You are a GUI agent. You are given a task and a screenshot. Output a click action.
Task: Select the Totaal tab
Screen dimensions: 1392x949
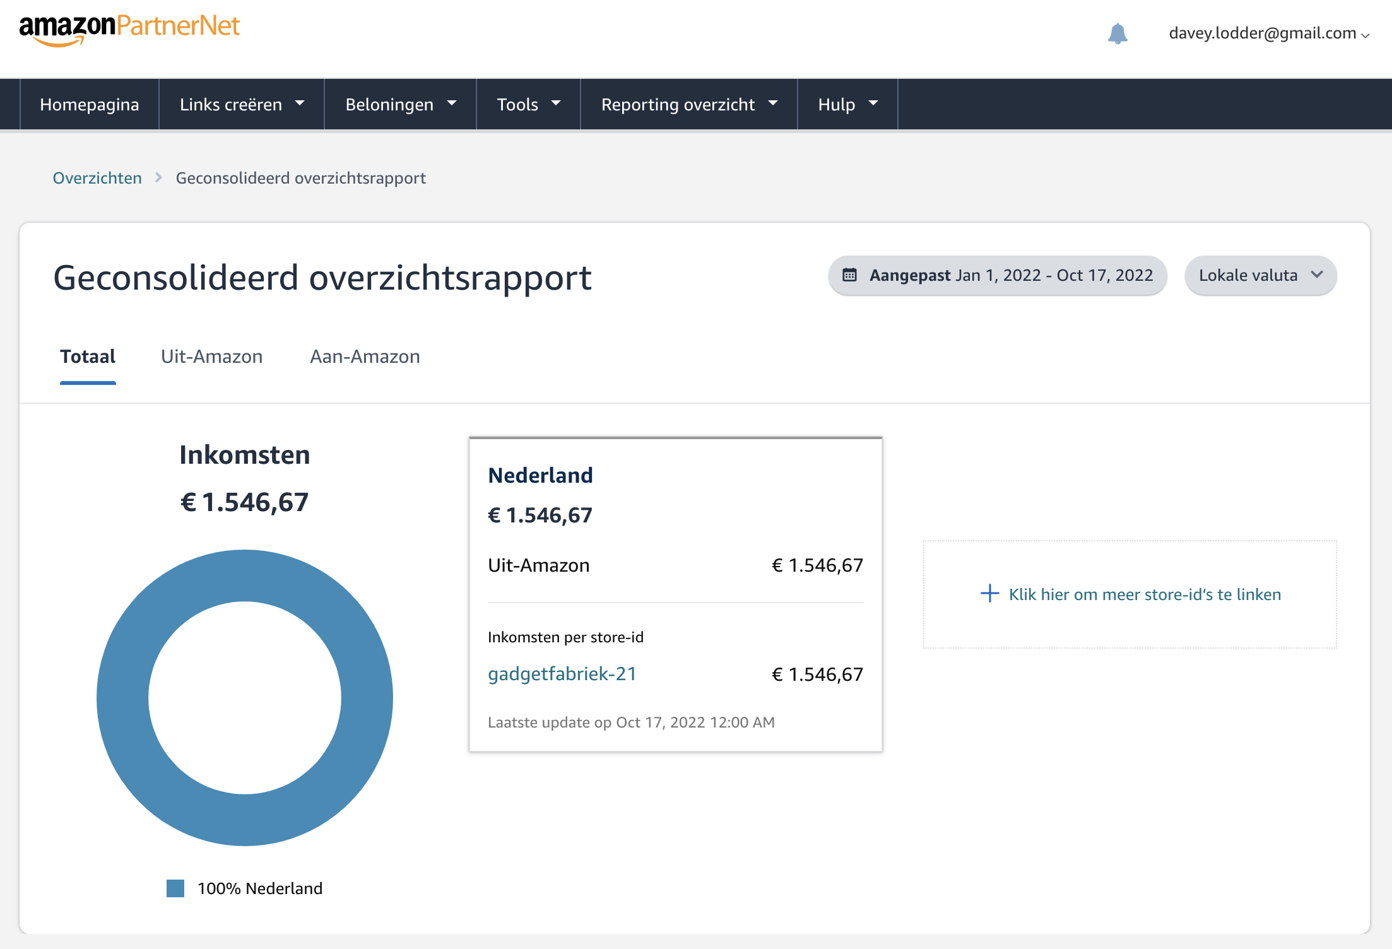(88, 357)
